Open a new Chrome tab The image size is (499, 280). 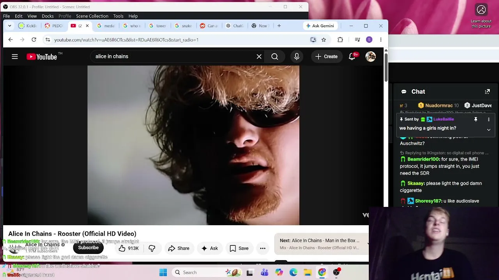[279, 26]
